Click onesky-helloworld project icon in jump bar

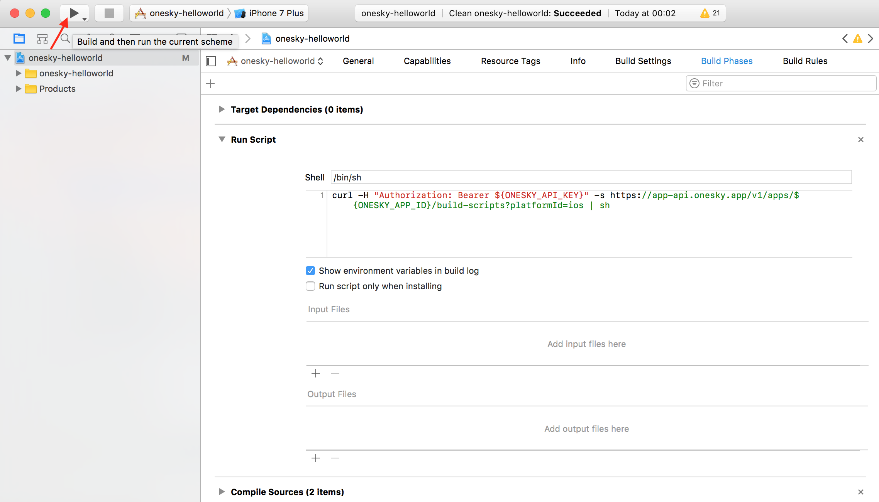[x=266, y=39]
